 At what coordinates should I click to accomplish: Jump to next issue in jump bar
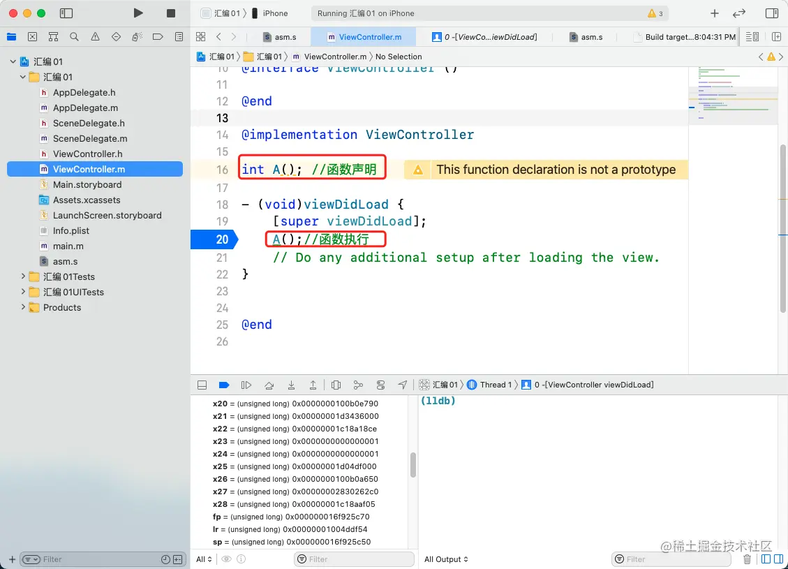pos(780,57)
